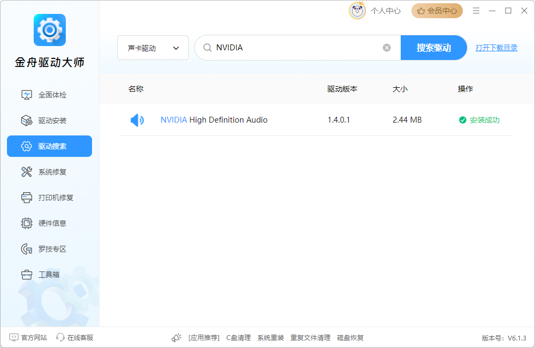535x348 pixels.
Task: Go to 驱动安装 driver install page
Action: pyautogui.click(x=49, y=120)
